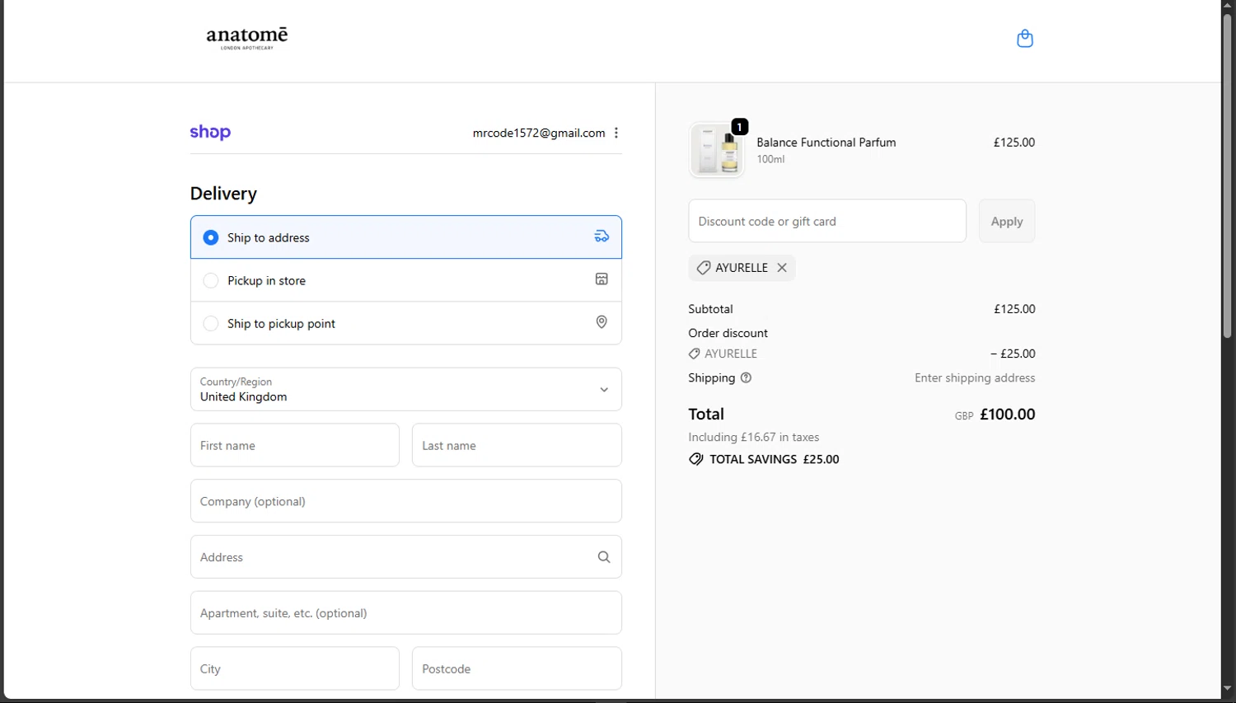This screenshot has height=703, width=1236.
Task: Click the 100ml variant text
Action: (x=770, y=159)
